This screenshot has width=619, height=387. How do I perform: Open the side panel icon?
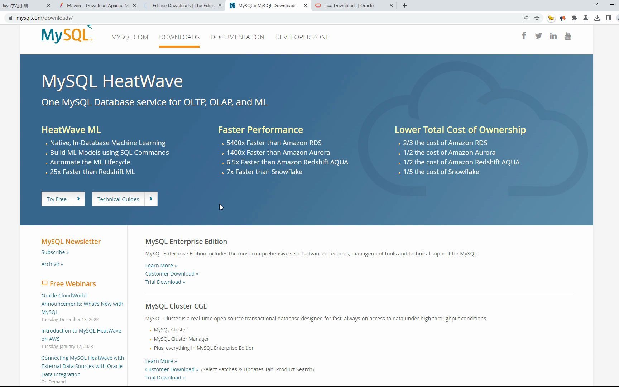tap(608, 18)
